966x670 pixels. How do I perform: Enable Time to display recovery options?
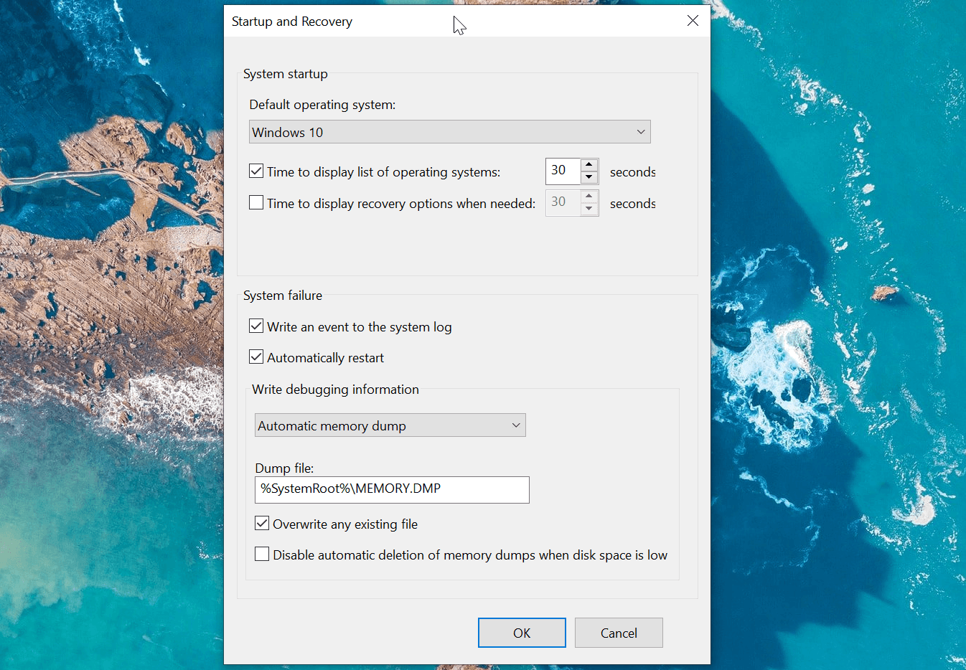[x=256, y=203]
